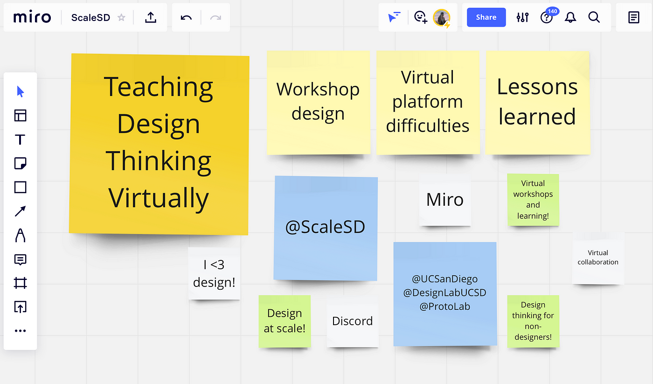Select the Pen drawing tool
Screen dimensions: 653x384
[x=20, y=235]
